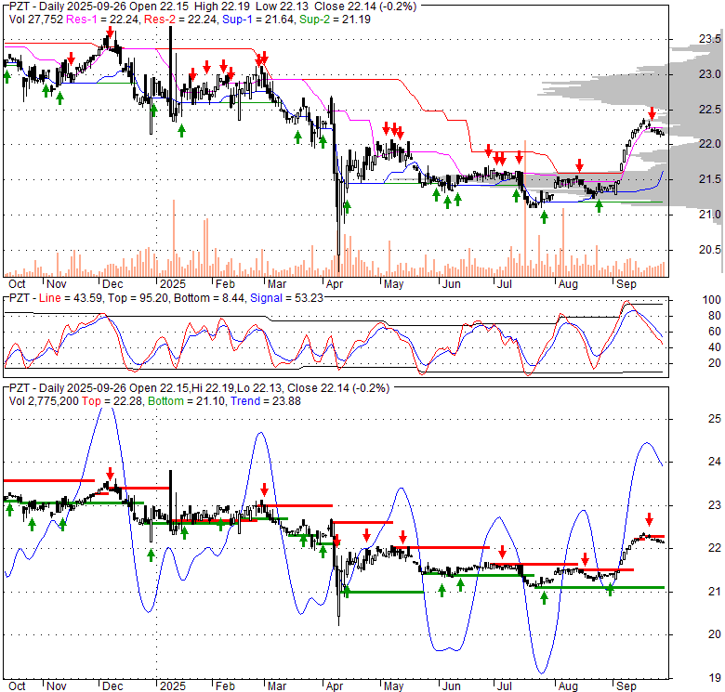This screenshot has height=692, width=725.
Task: Click the Bottom = 21.10 value in the trend chart
Action: (187, 401)
